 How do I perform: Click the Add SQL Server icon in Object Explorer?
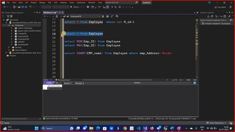(8, 16)
